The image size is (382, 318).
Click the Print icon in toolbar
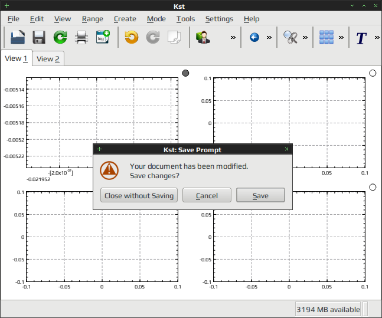pyautogui.click(x=81, y=37)
